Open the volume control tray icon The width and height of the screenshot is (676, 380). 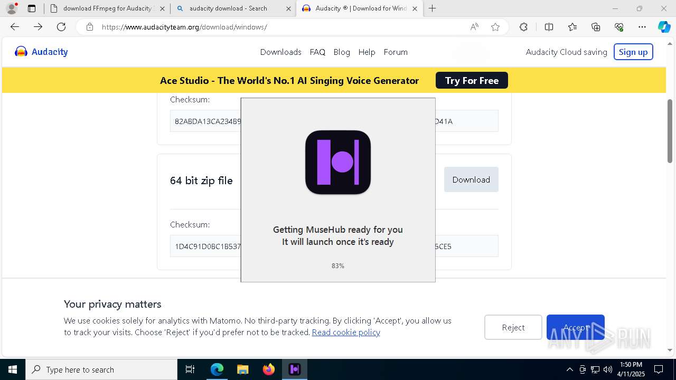pos(608,369)
